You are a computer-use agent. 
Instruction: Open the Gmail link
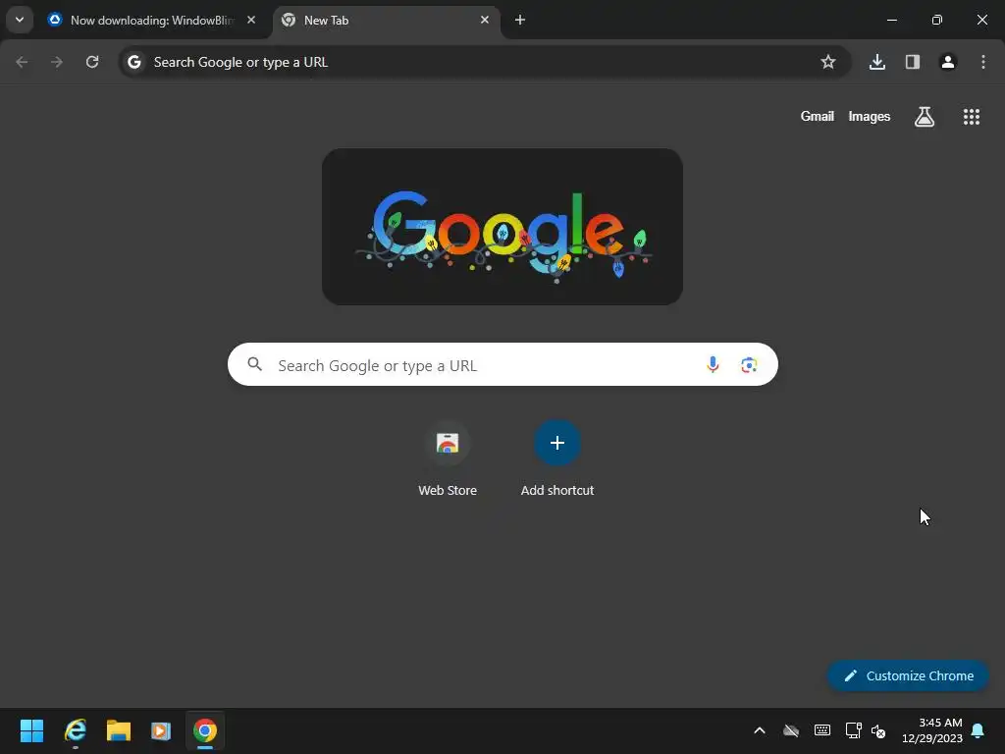818,116
